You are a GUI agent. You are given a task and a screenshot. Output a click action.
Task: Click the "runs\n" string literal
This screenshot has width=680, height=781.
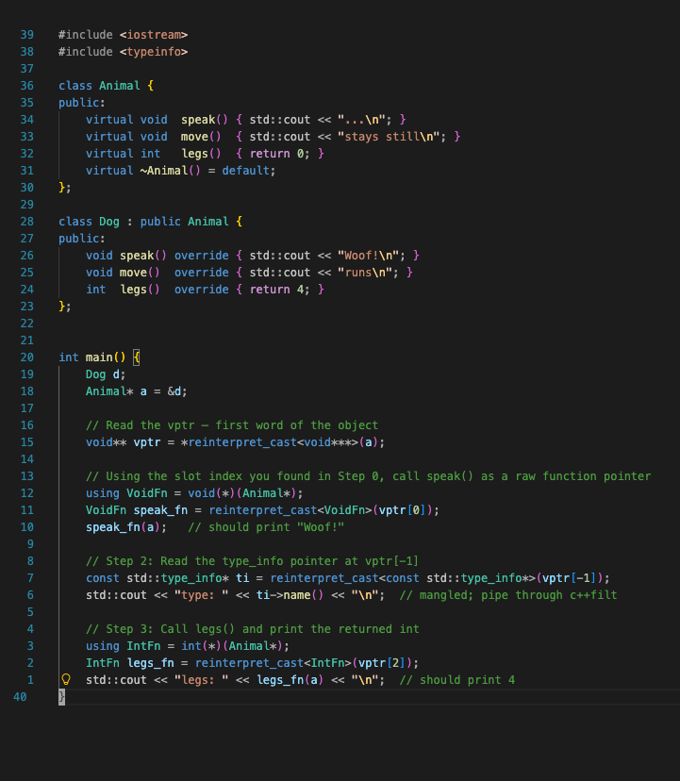pyautogui.click(x=365, y=273)
